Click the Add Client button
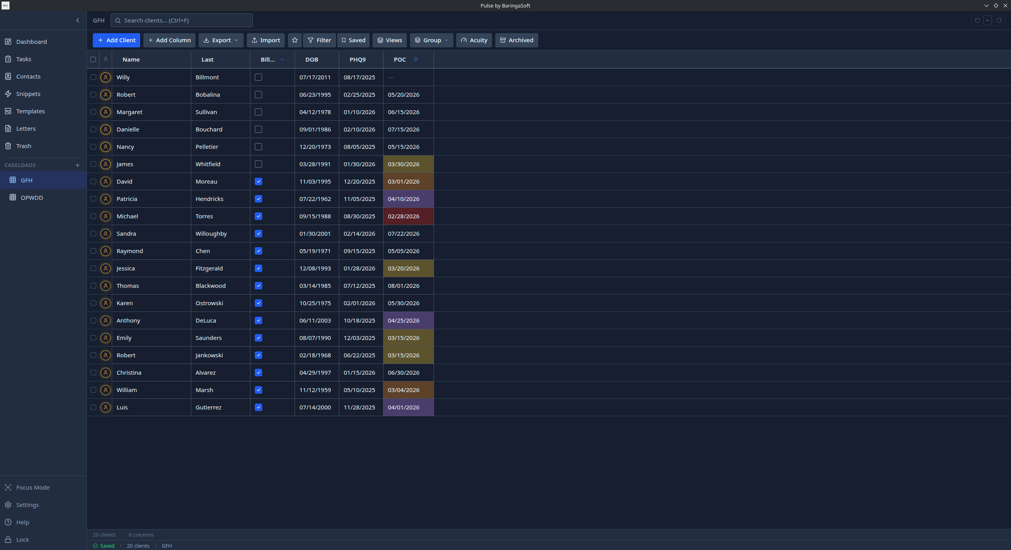 [x=116, y=40]
